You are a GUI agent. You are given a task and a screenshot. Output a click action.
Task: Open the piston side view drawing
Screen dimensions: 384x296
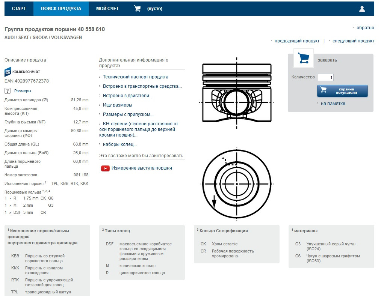point(237,93)
